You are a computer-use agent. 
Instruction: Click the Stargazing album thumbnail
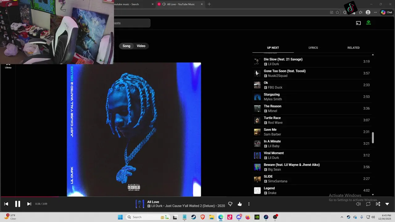coord(257,97)
